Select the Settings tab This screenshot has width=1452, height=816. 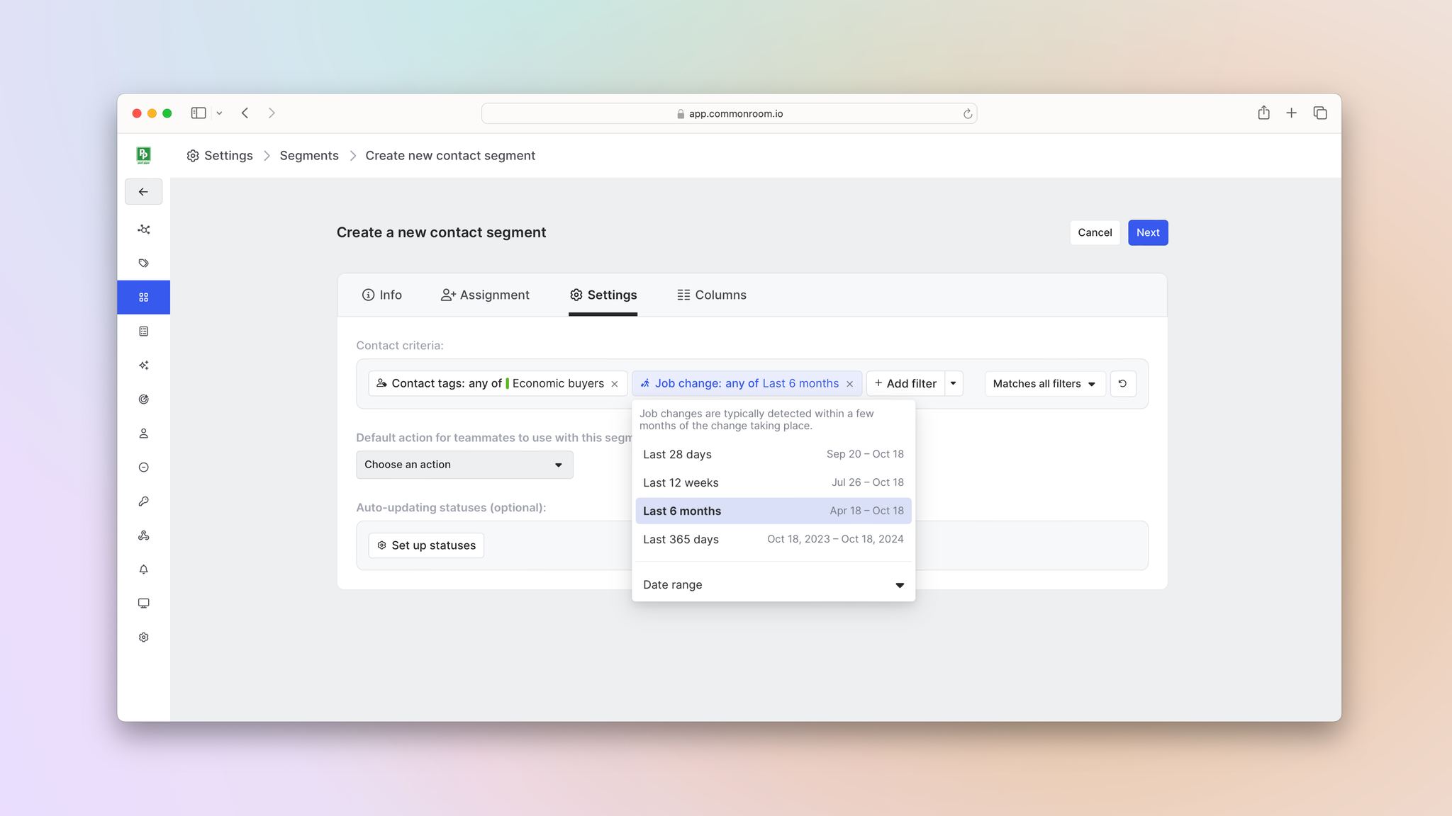tap(603, 295)
